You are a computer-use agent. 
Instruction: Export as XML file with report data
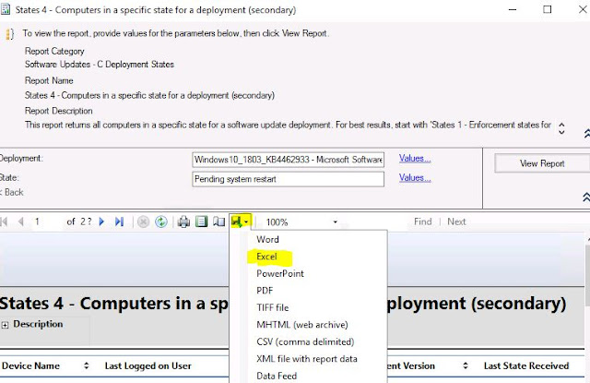[307, 359]
